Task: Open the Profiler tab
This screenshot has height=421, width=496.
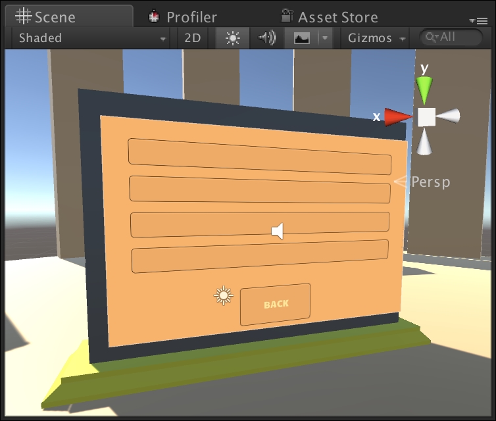Action: tap(182, 16)
